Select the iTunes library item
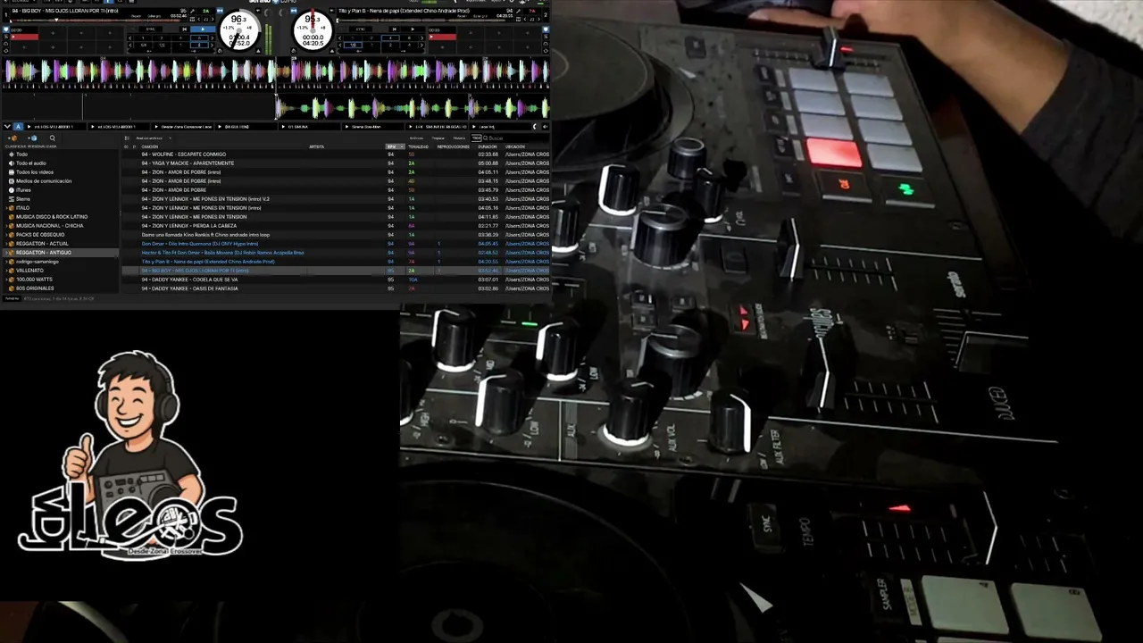The height and width of the screenshot is (643, 1143). click(x=23, y=190)
